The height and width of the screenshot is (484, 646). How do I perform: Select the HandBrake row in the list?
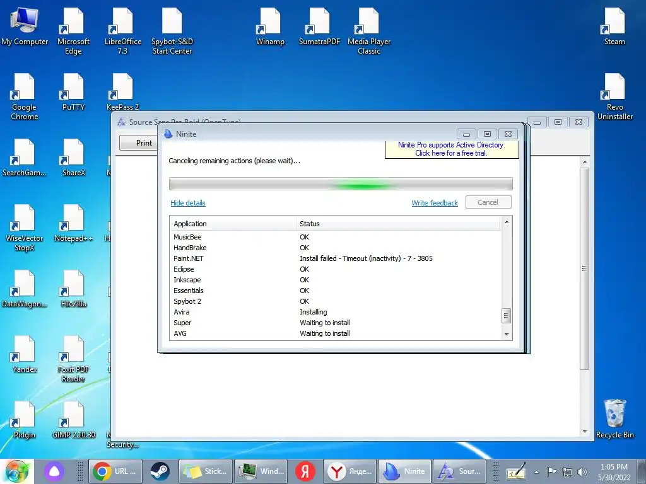click(336, 248)
